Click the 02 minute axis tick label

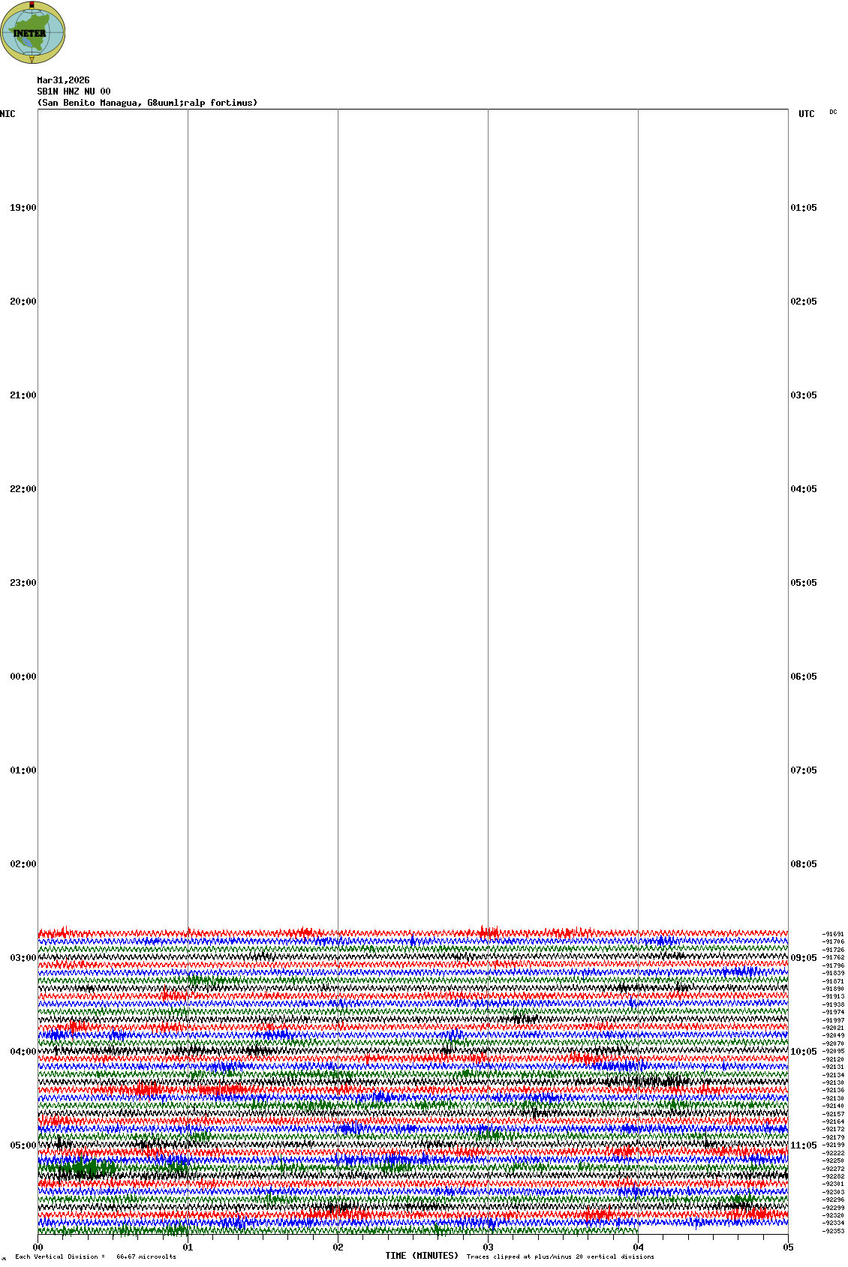(x=338, y=1247)
